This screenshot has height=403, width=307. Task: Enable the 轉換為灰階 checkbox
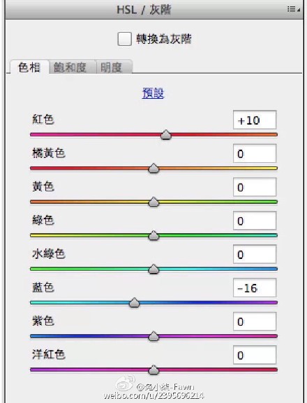click(x=125, y=39)
